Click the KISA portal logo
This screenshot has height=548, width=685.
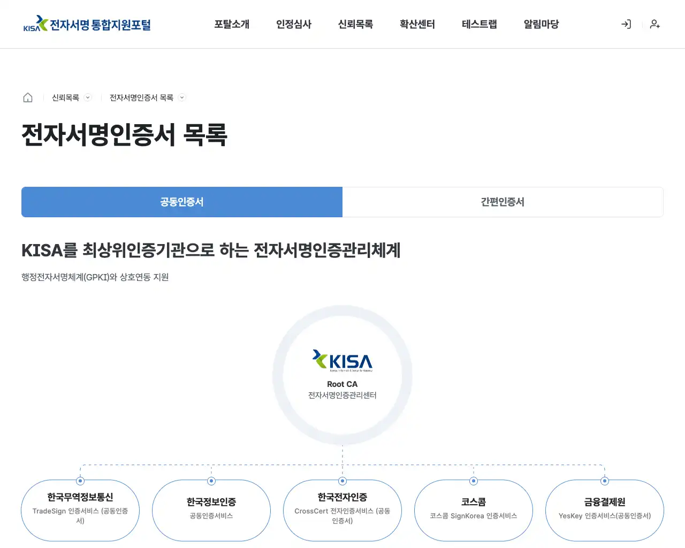87,24
